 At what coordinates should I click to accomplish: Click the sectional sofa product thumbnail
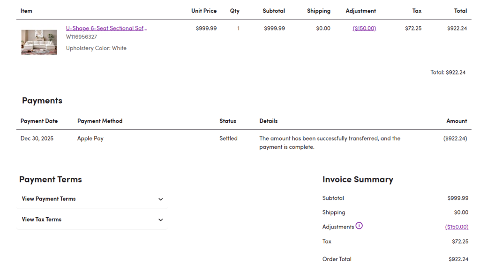(39, 42)
